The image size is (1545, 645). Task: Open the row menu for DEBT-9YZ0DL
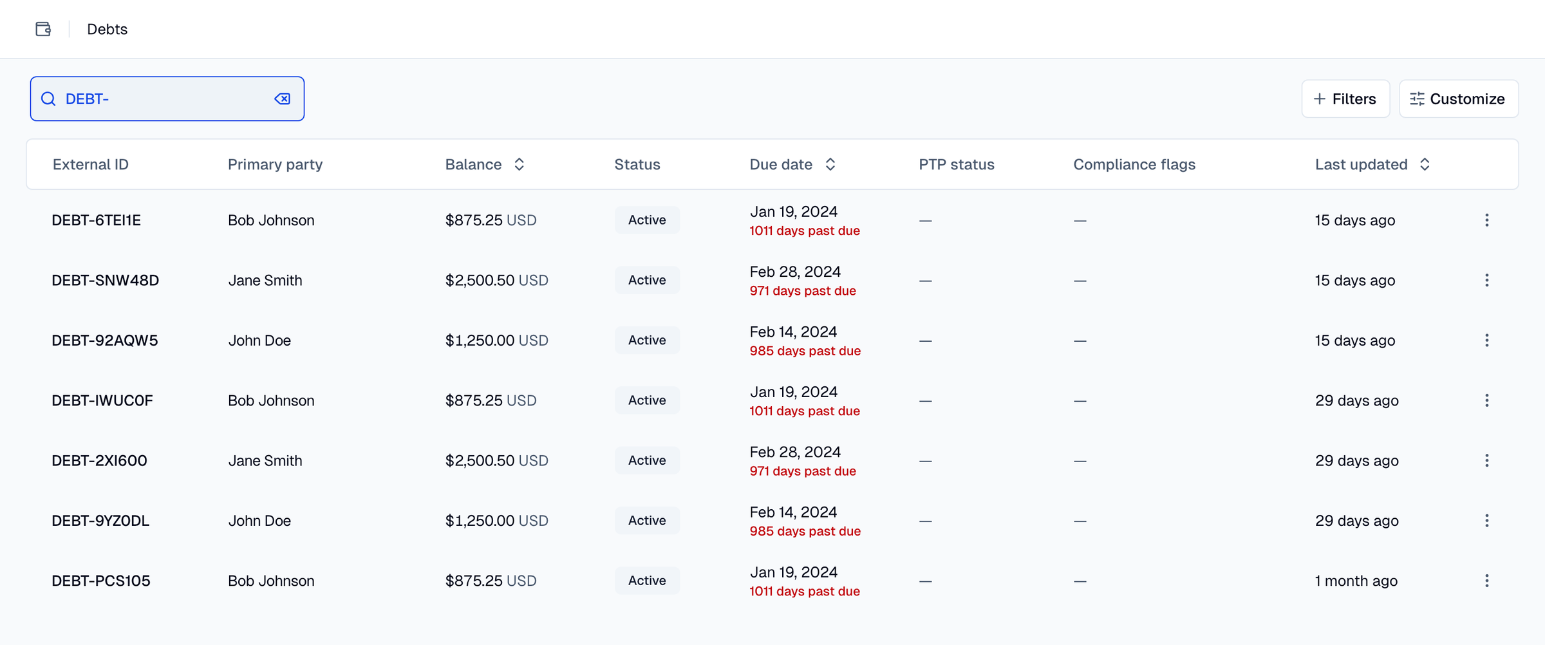(x=1487, y=520)
